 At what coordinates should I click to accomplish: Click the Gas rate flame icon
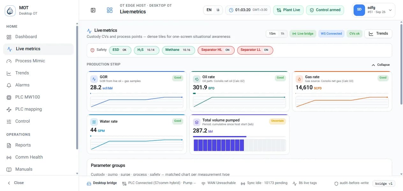(299, 79)
